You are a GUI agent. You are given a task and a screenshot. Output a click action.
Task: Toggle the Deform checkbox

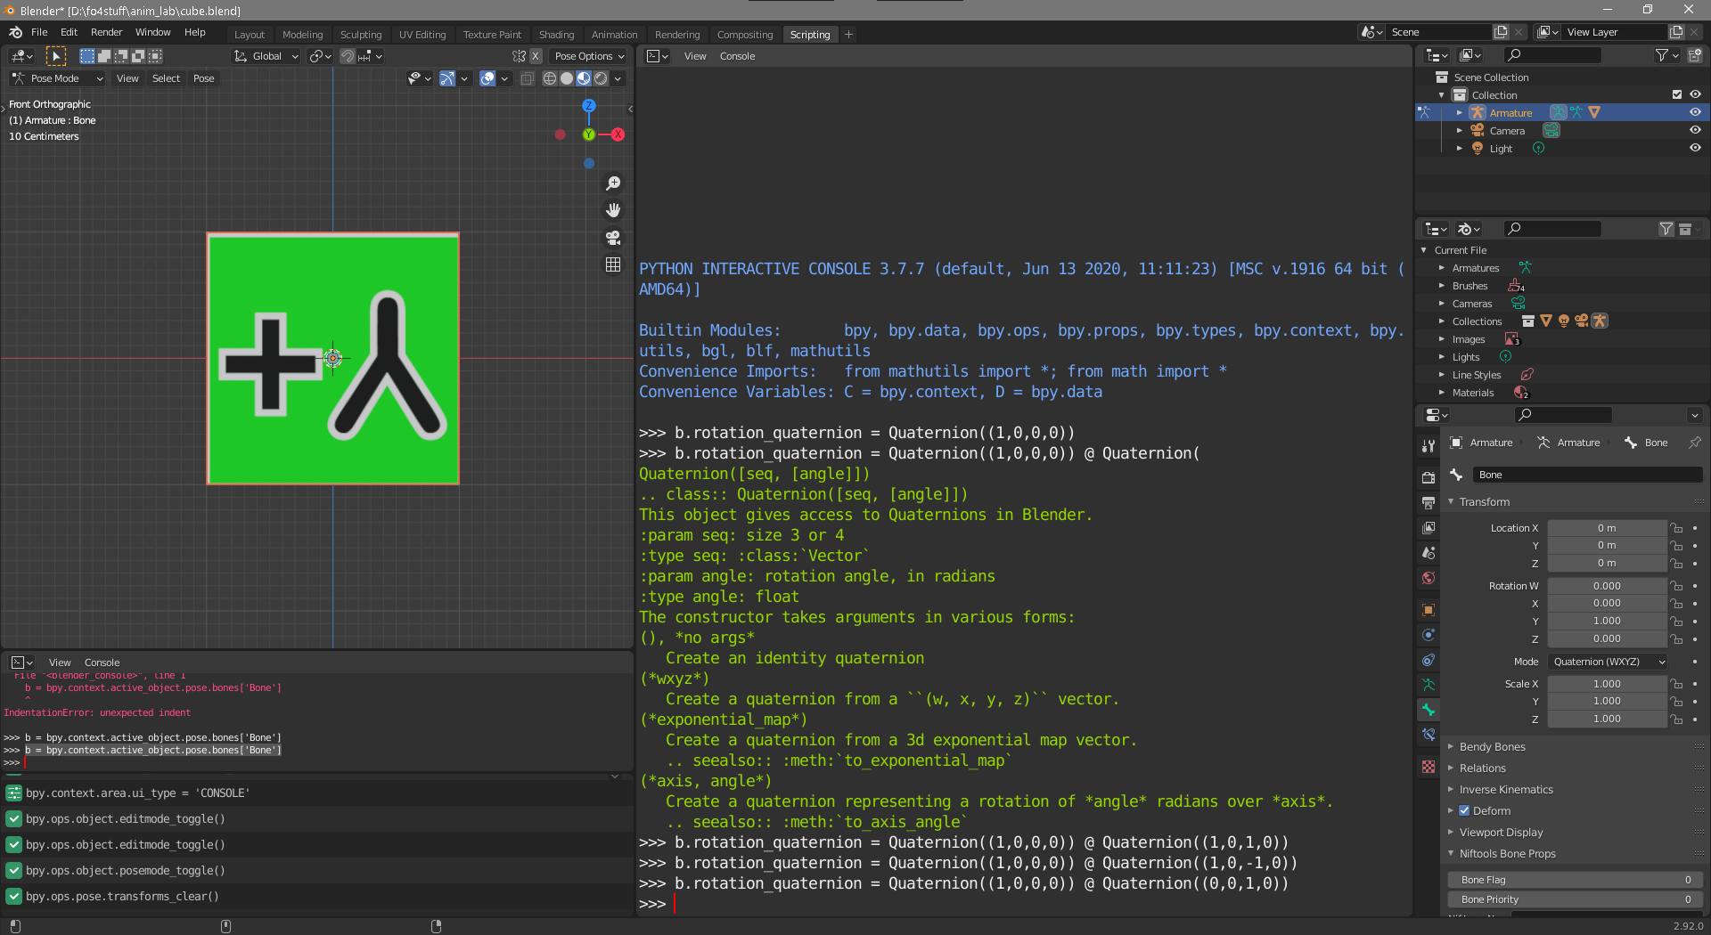1464,810
